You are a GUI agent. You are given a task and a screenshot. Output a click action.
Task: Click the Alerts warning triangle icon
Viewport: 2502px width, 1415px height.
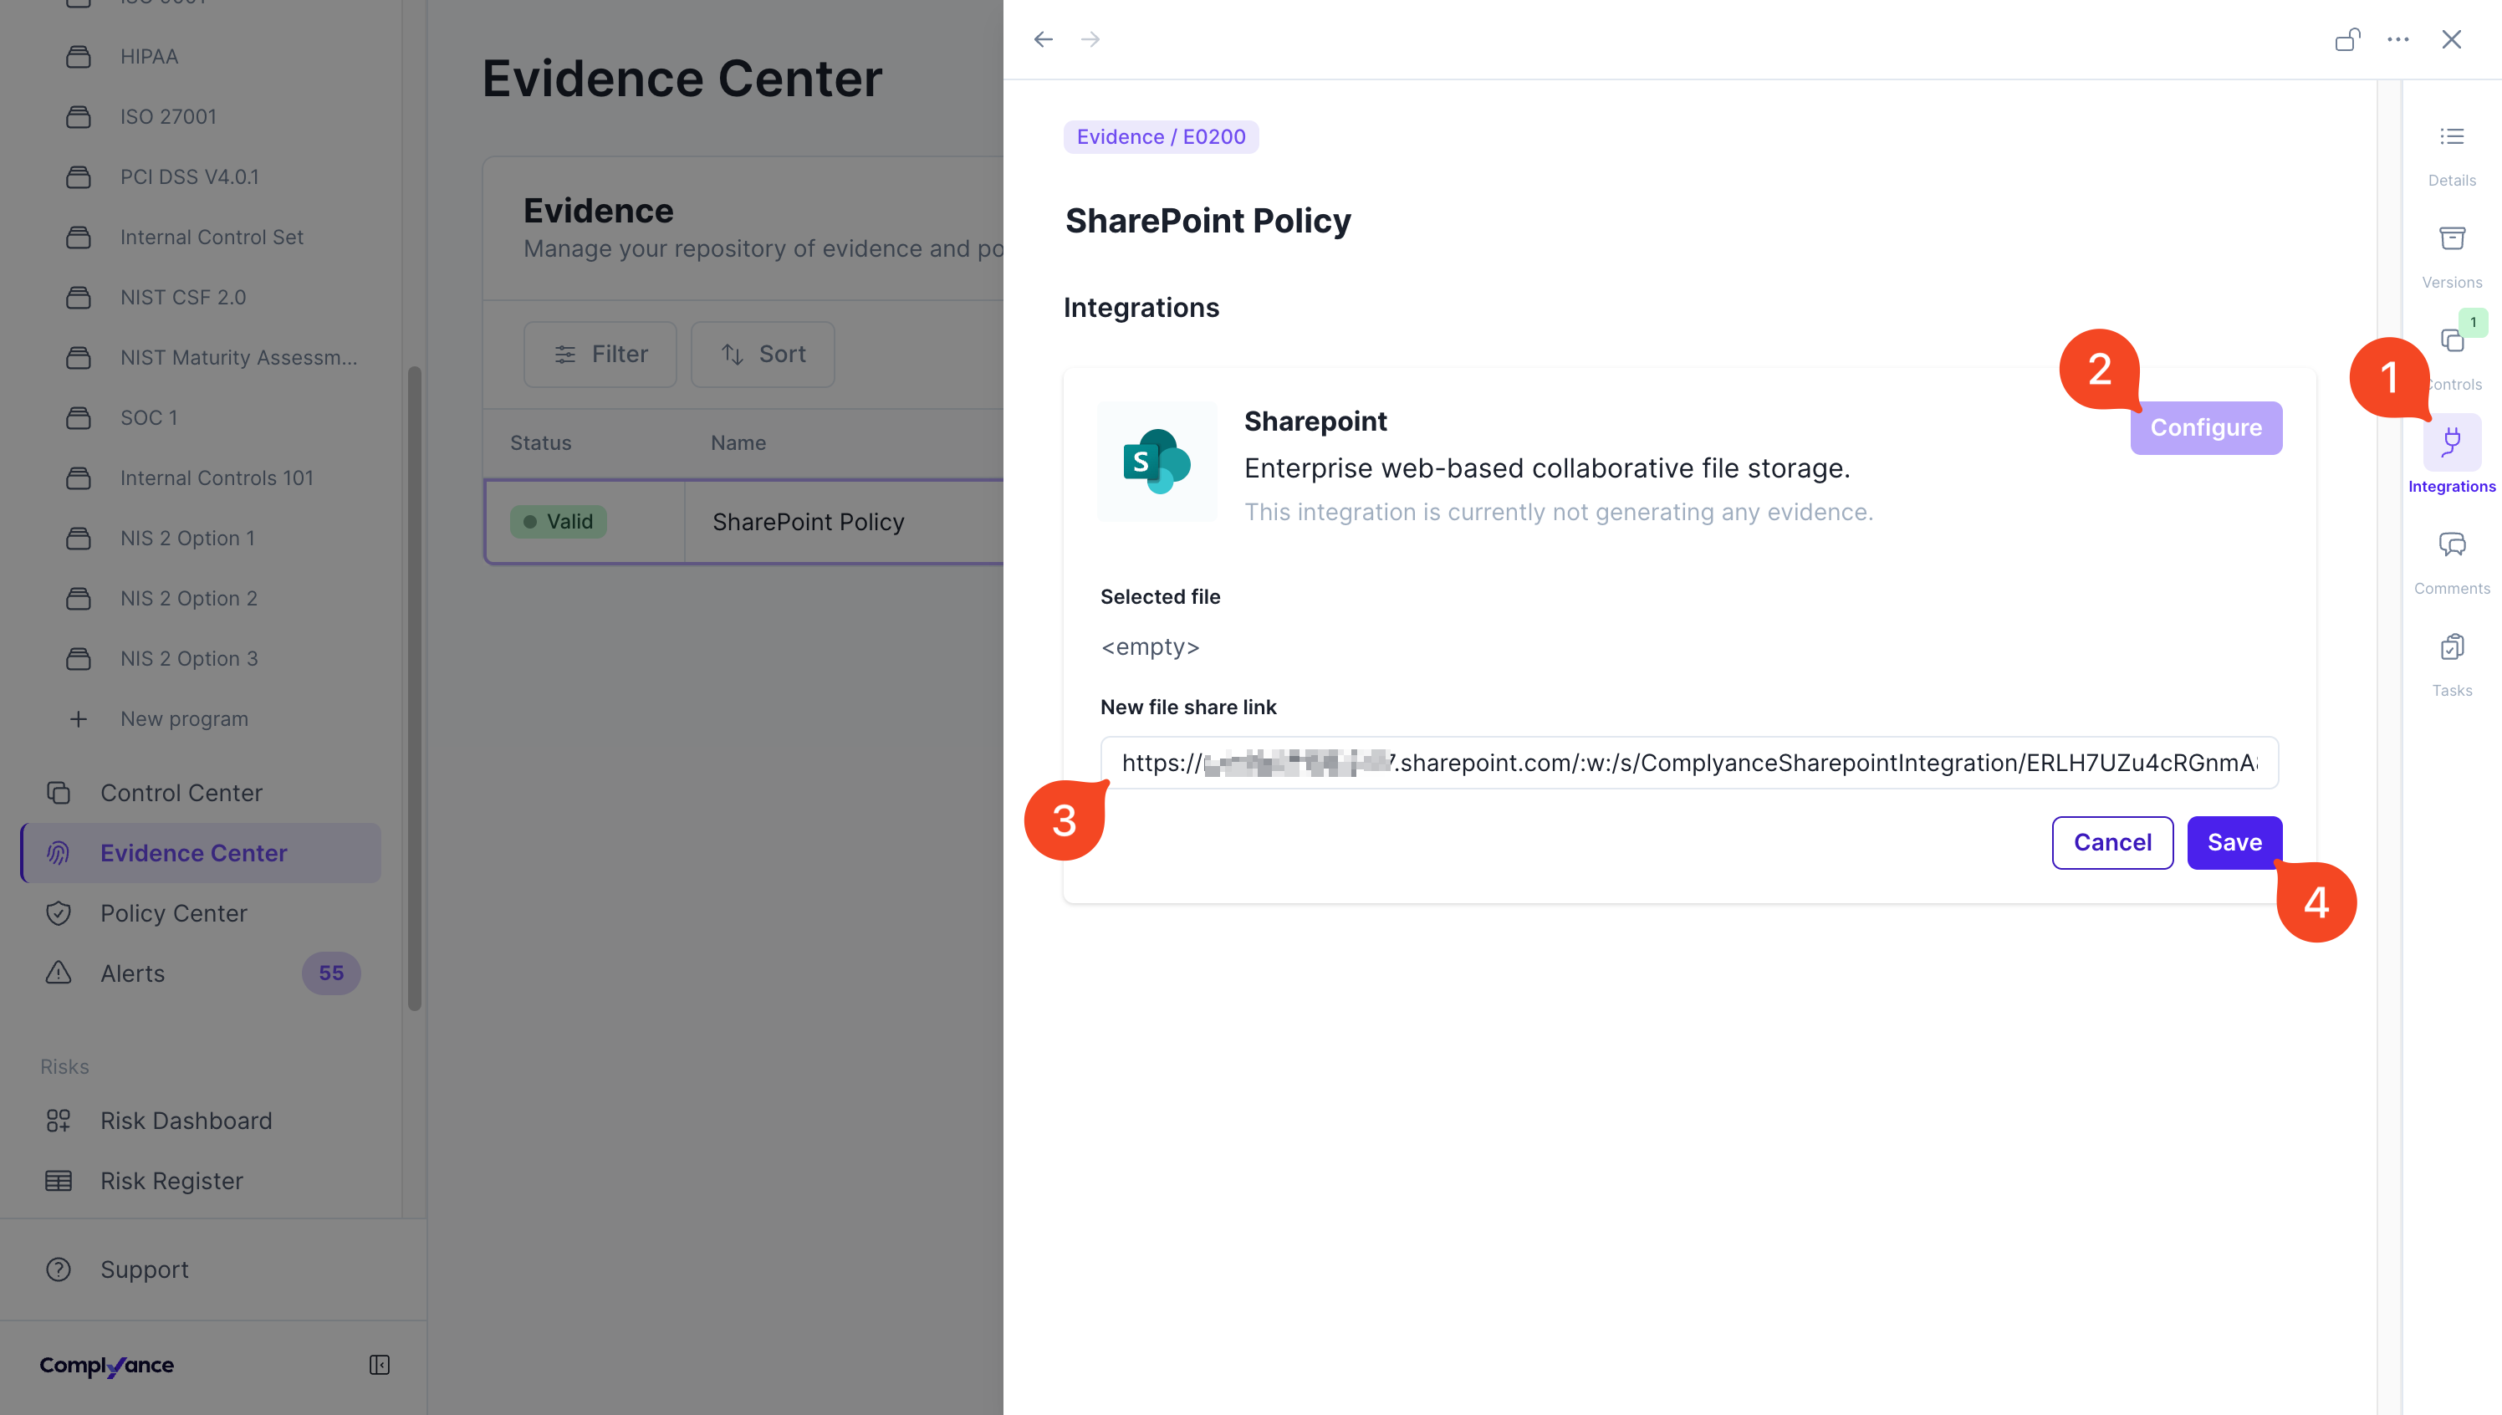[x=59, y=973]
